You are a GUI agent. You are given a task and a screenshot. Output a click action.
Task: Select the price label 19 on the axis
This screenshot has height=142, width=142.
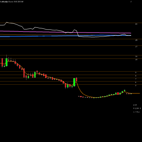coord(136,40)
